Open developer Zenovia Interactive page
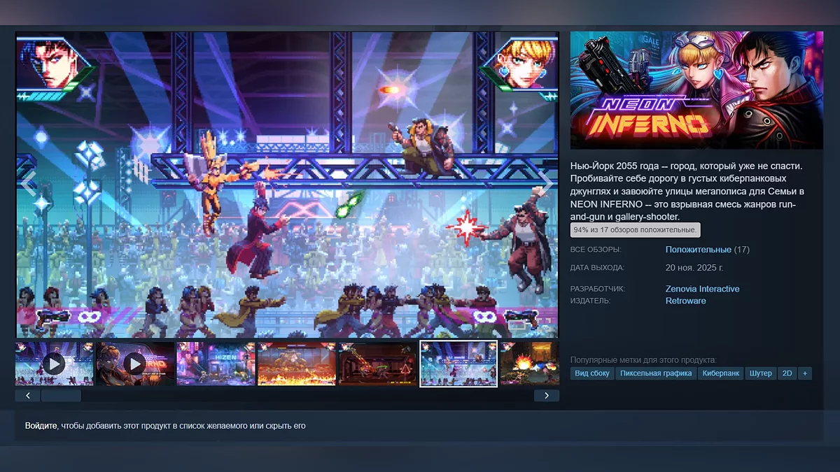840x472 pixels. [x=702, y=289]
